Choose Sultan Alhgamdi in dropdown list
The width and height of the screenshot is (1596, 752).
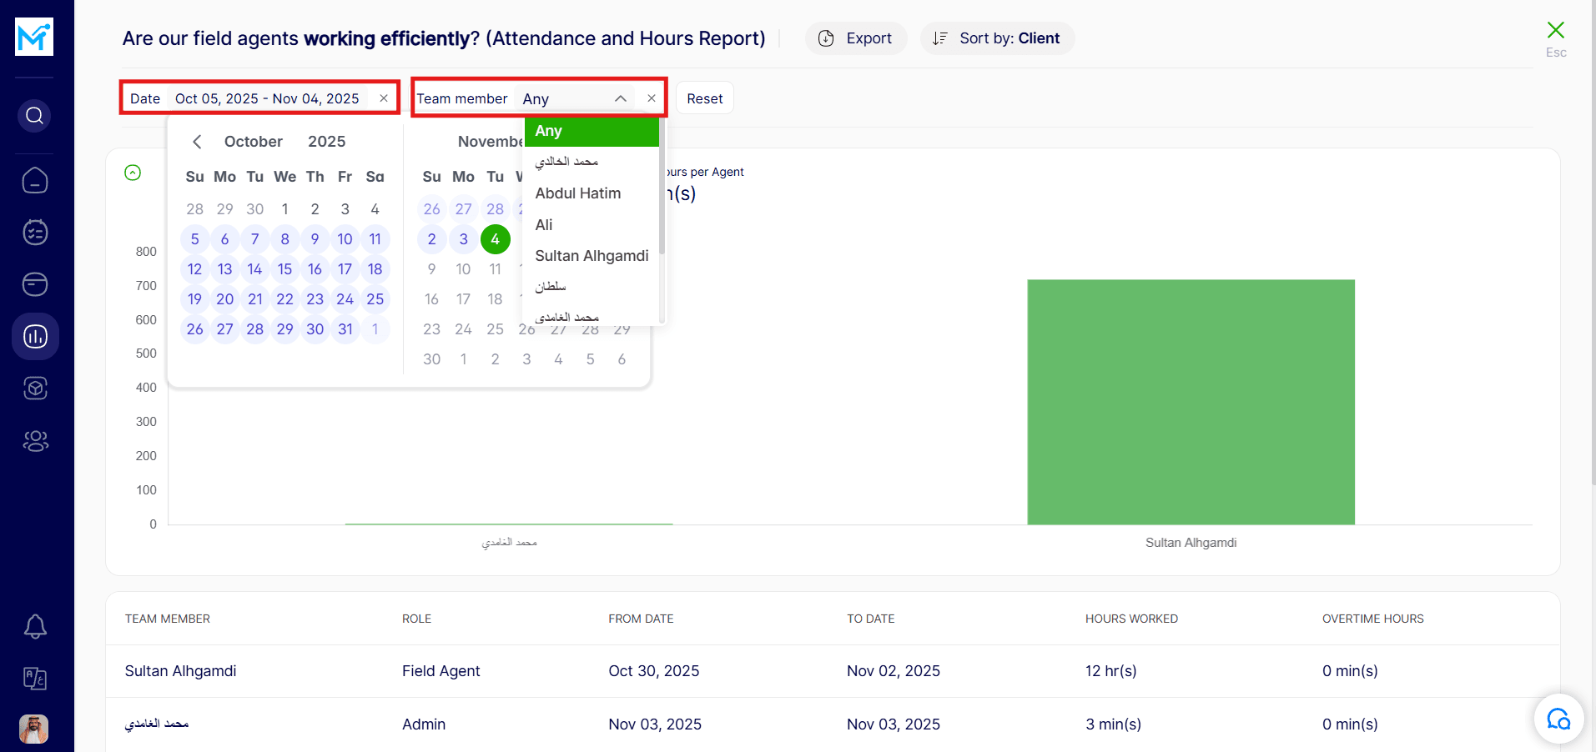(x=592, y=256)
